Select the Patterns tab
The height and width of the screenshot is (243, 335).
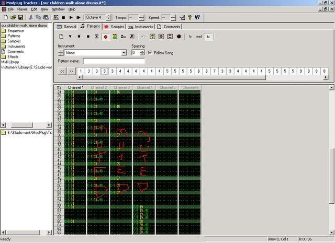click(x=90, y=26)
